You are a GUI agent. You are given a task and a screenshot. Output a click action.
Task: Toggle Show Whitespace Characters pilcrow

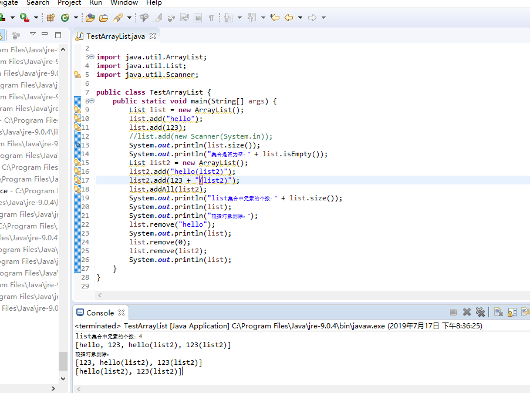(x=211, y=18)
